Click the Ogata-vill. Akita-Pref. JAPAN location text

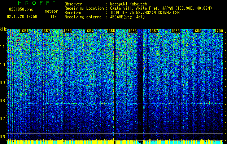click(161, 8)
